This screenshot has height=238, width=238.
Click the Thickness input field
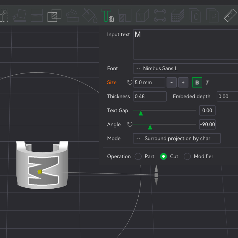click(150, 96)
